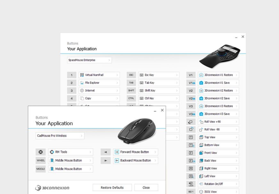The height and width of the screenshot is (194, 279).
Task: Click the Internet globe icon
Action: [82, 91]
